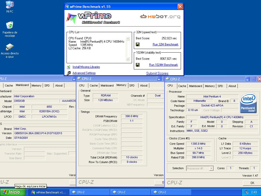Open Inicio start menu
The image size is (261, 196).
13,192
